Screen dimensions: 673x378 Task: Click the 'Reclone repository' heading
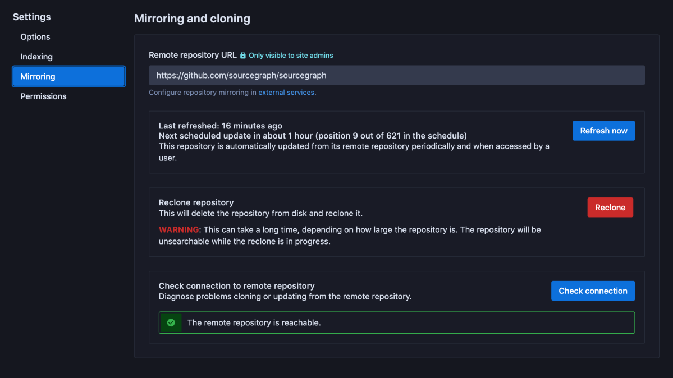pyautogui.click(x=196, y=202)
